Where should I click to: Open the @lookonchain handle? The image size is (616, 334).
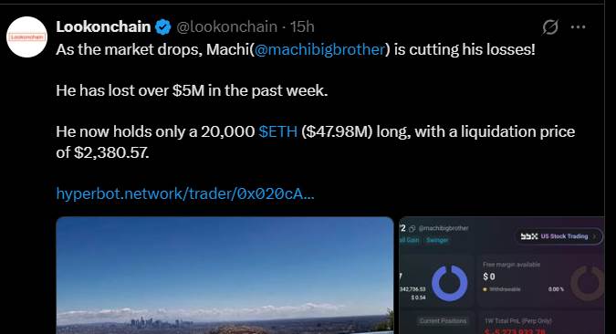coord(226,26)
